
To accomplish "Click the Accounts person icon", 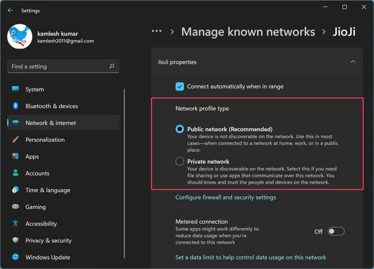I will tap(16, 173).
